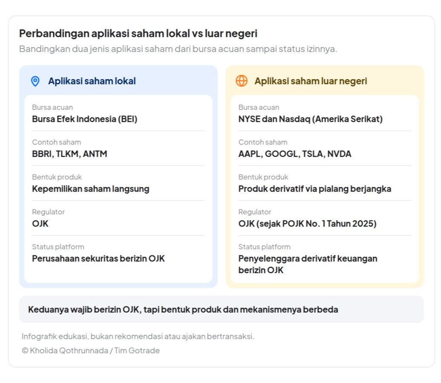Click the credit '© Kholida Qothrunnada / Tim Gotrade'
The width and height of the screenshot is (441, 383).
click(91, 351)
